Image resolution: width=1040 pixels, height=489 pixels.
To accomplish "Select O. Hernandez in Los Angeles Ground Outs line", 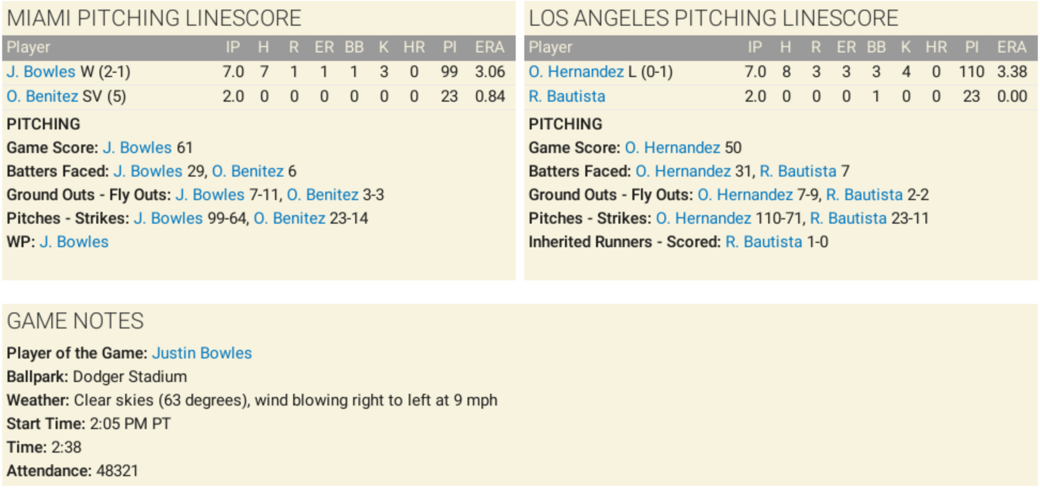I will (x=745, y=195).
